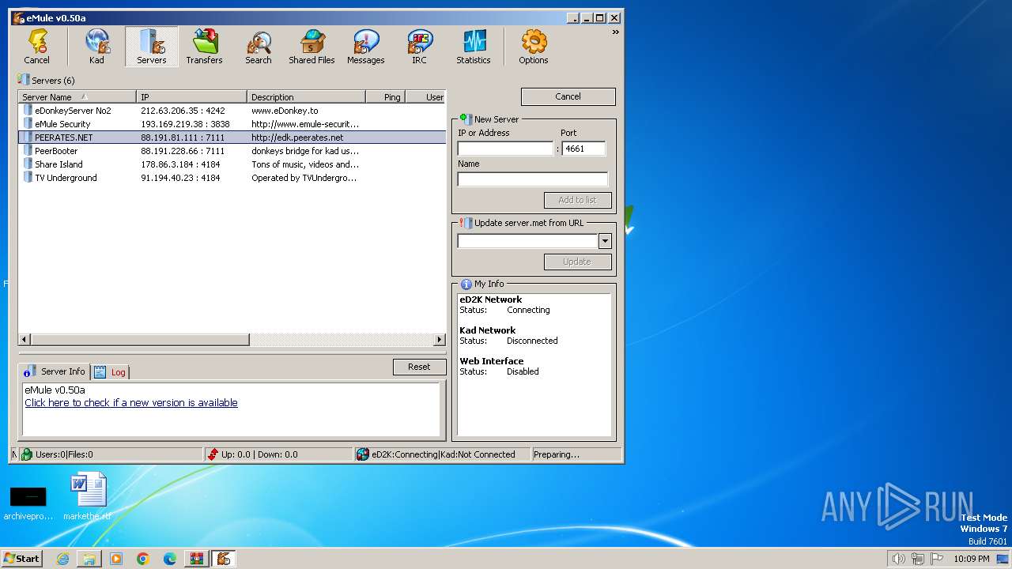Click the network tray icon
The height and width of the screenshot is (569, 1012).
[918, 559]
